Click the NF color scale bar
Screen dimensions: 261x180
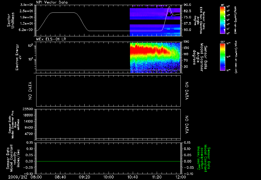pos(223,20)
